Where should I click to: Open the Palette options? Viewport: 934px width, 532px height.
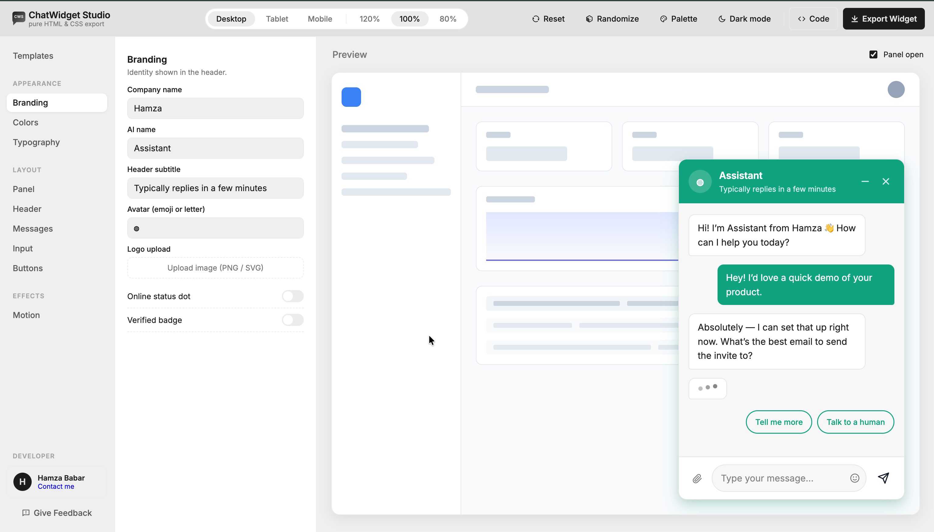679,19
